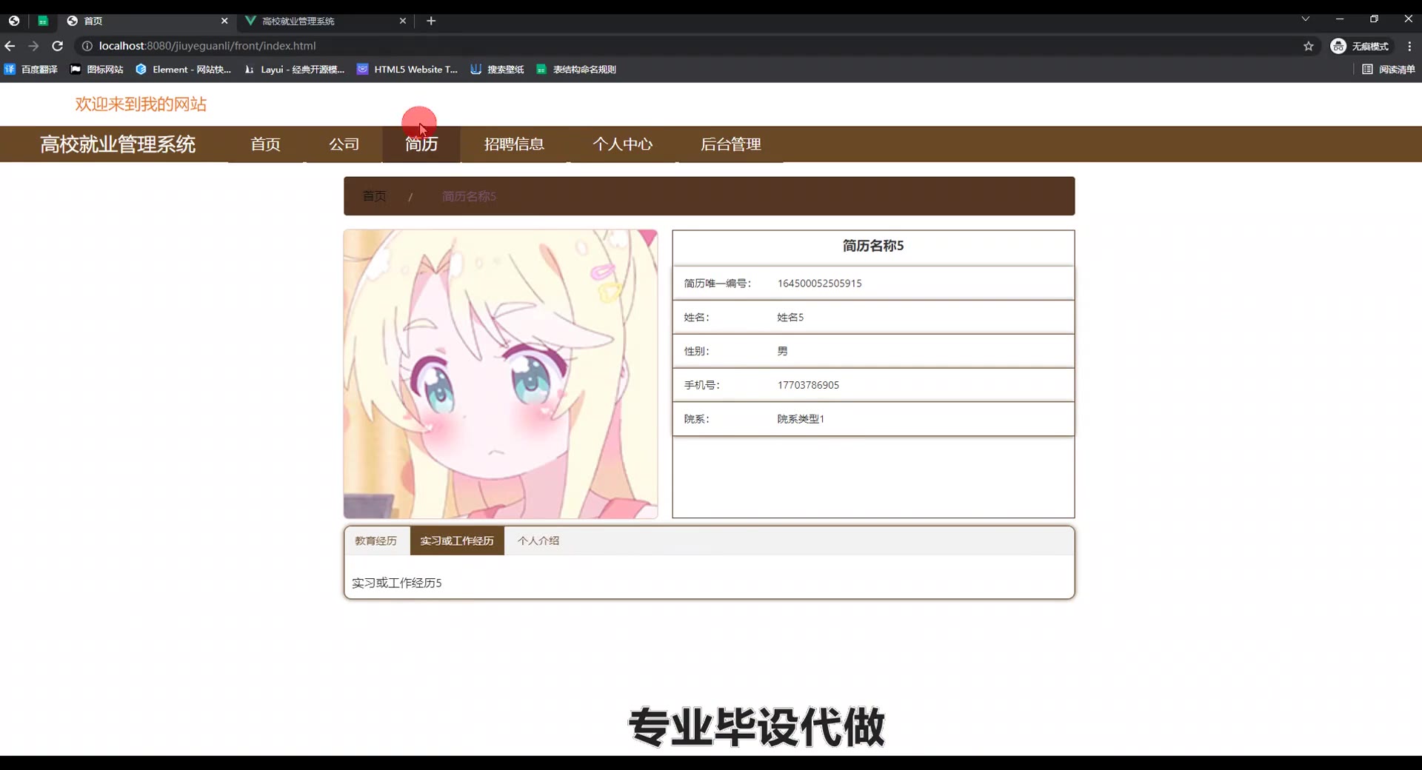1422x770 pixels.
Task: Click the 手机号 label
Action: [702, 385]
